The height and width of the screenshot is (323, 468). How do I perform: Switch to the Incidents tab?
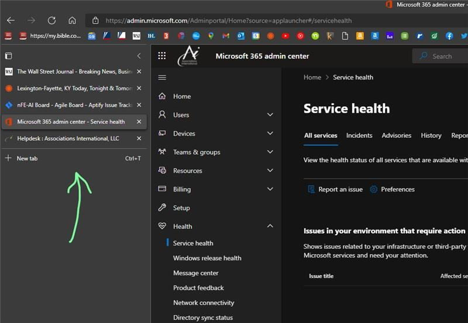pyautogui.click(x=359, y=136)
